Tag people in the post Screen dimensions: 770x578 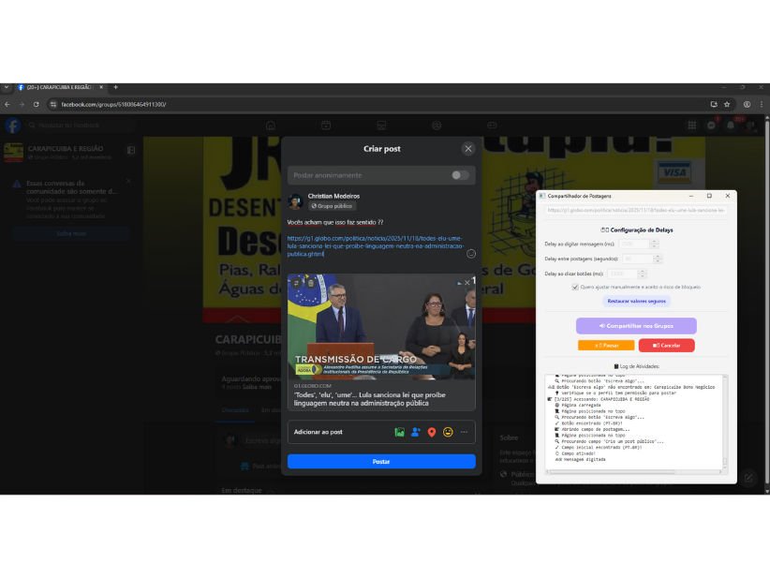416,432
